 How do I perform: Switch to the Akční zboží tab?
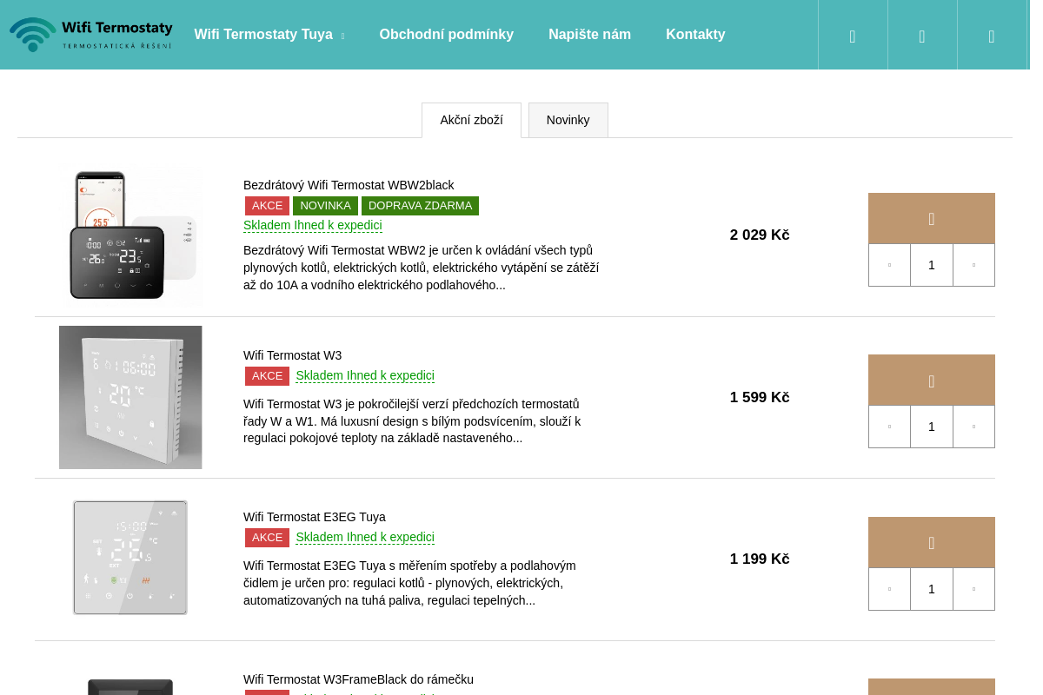coord(471,120)
